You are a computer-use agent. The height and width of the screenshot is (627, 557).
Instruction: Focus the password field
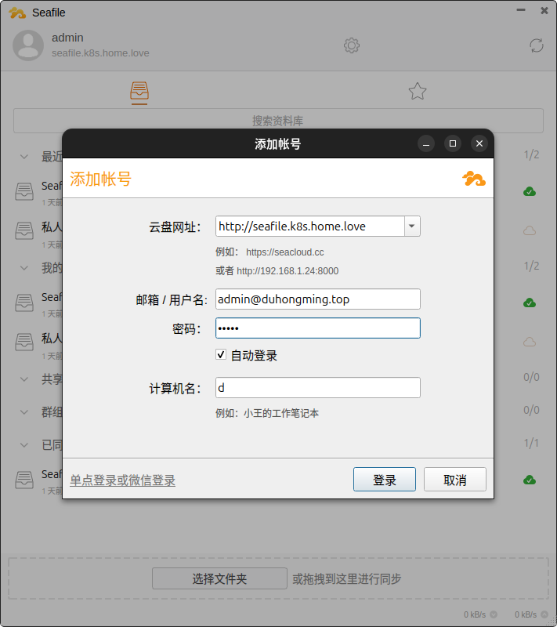pos(317,328)
